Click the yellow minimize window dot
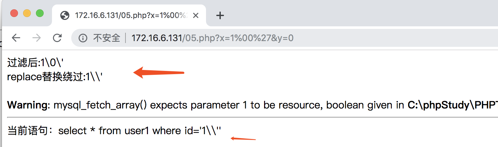This screenshot has height=147, width=498. pos(27,13)
